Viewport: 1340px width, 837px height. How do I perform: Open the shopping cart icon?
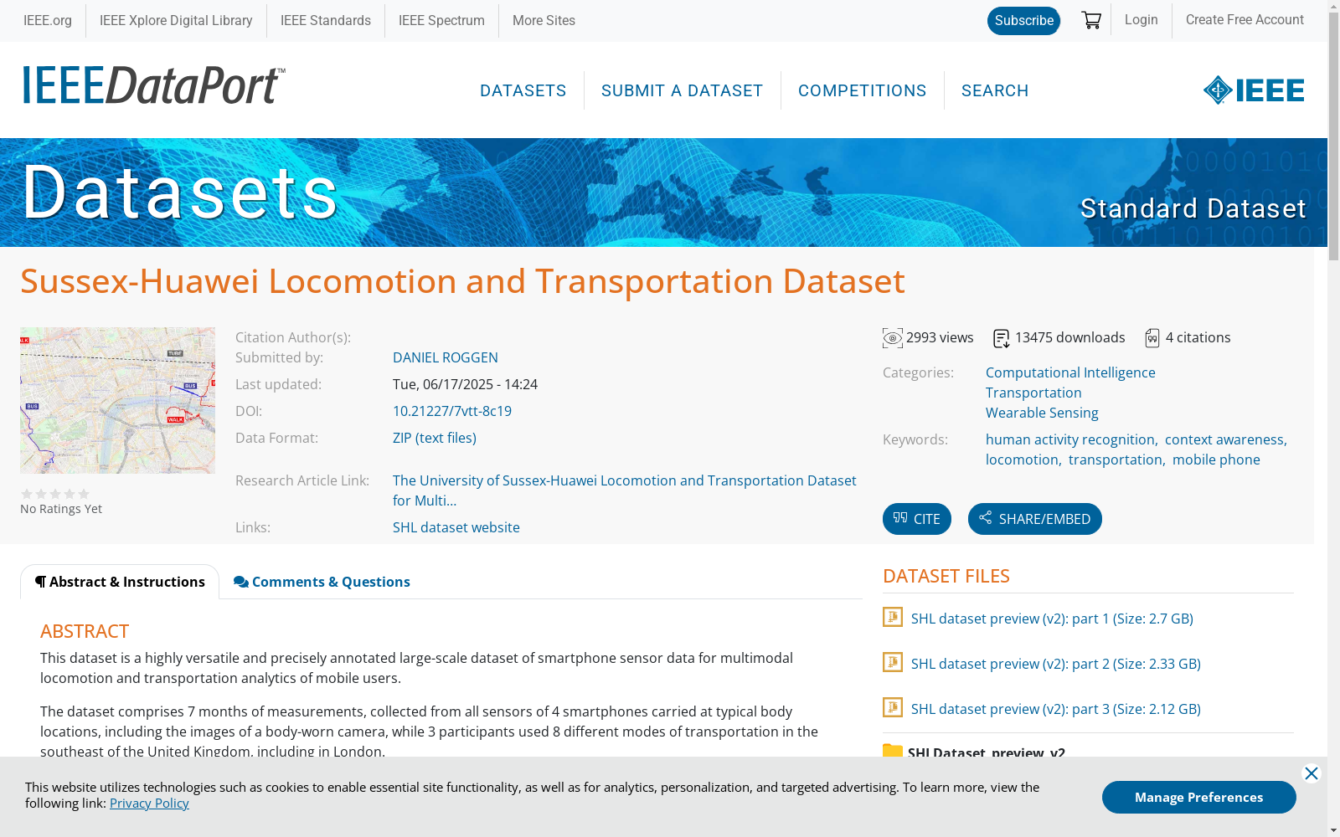(x=1090, y=20)
